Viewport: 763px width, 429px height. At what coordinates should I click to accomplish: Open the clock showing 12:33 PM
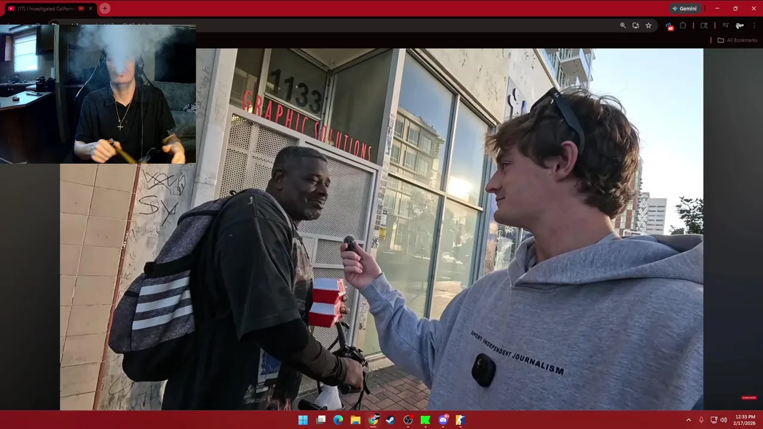(745, 420)
